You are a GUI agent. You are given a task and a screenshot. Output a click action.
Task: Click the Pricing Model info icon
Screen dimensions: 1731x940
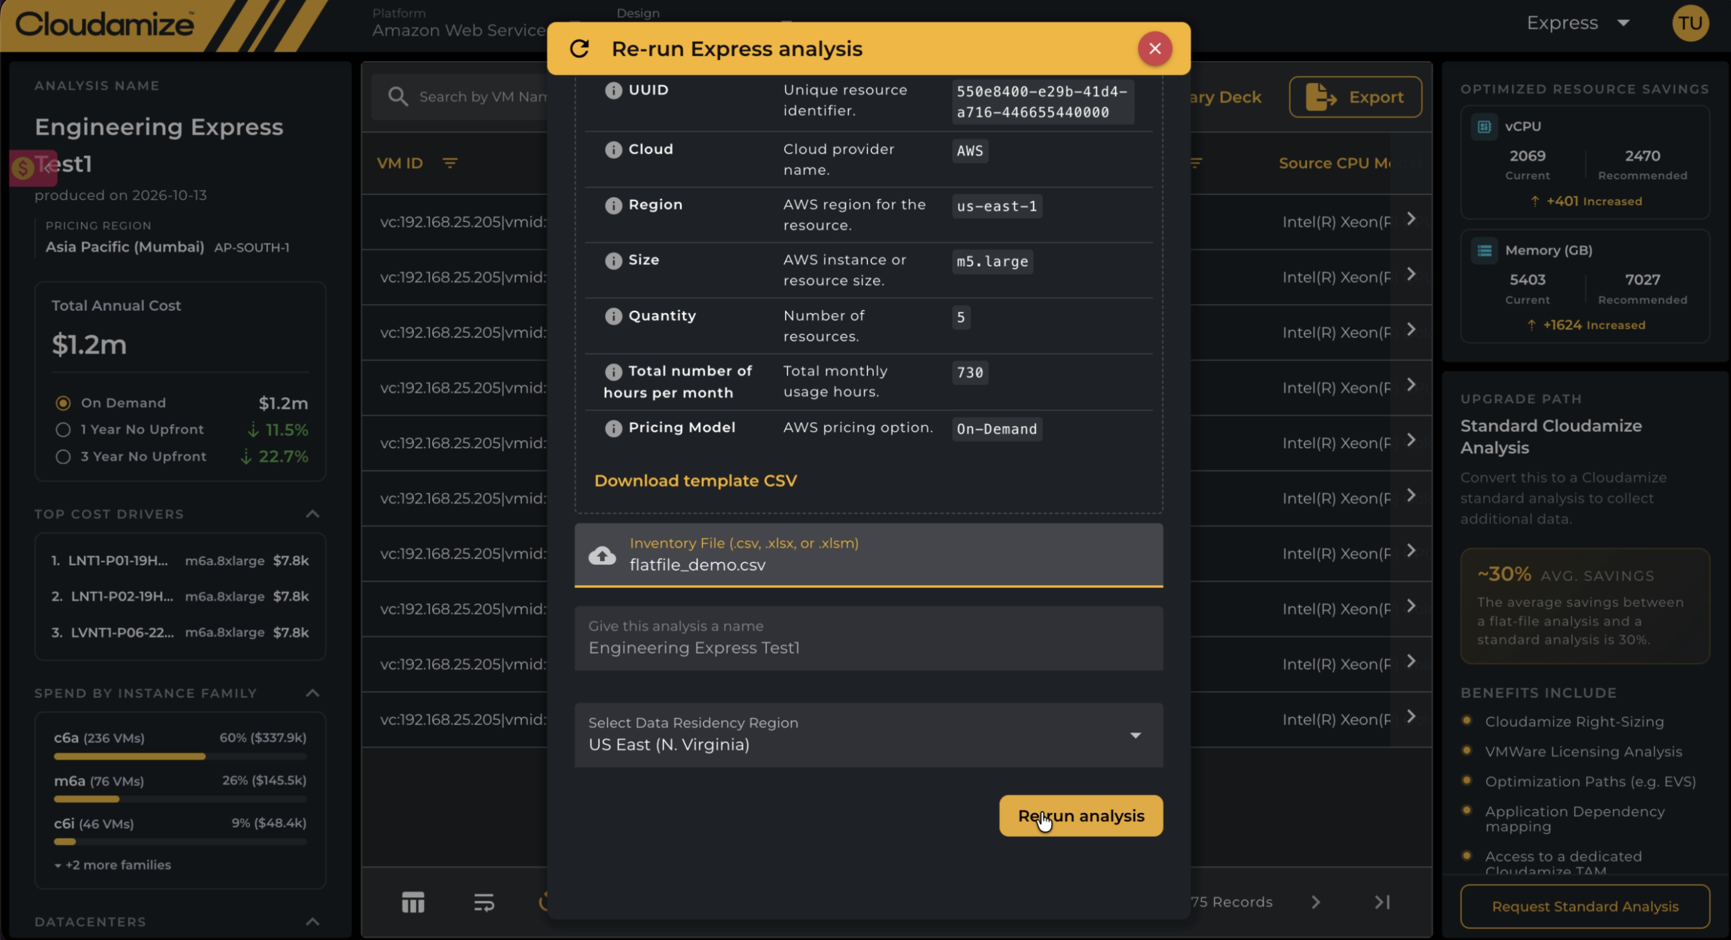pos(613,428)
